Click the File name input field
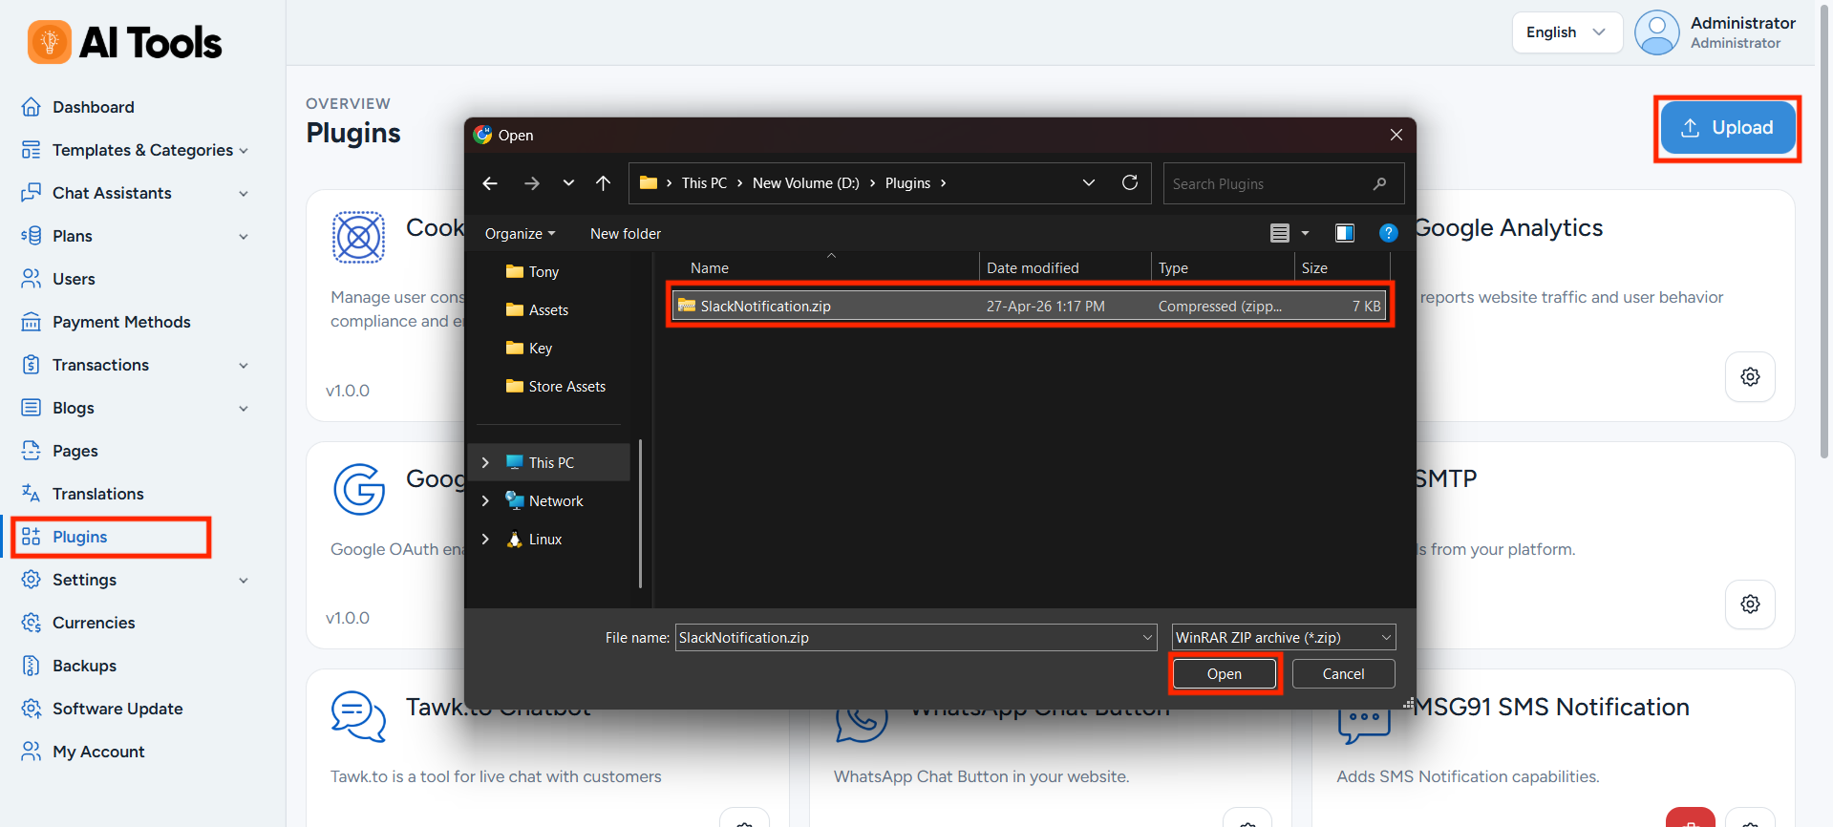 pyautogui.click(x=916, y=638)
